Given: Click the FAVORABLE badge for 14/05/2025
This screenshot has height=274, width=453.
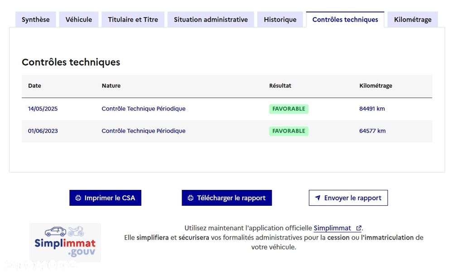Looking at the screenshot, I should coord(289,109).
